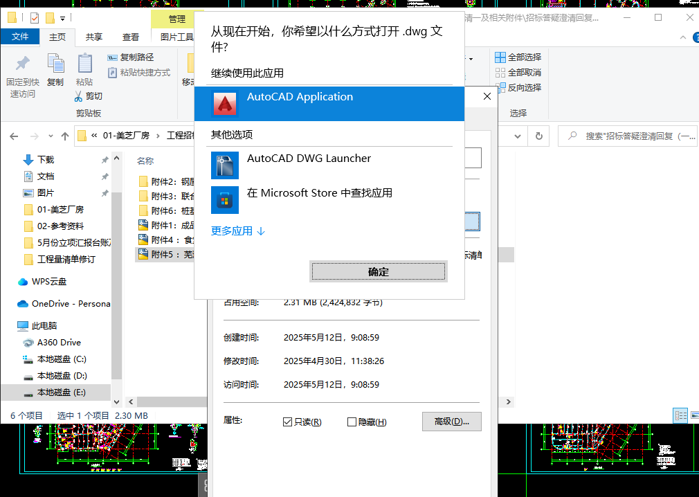Sort files by the 名称 column header

(x=145, y=161)
